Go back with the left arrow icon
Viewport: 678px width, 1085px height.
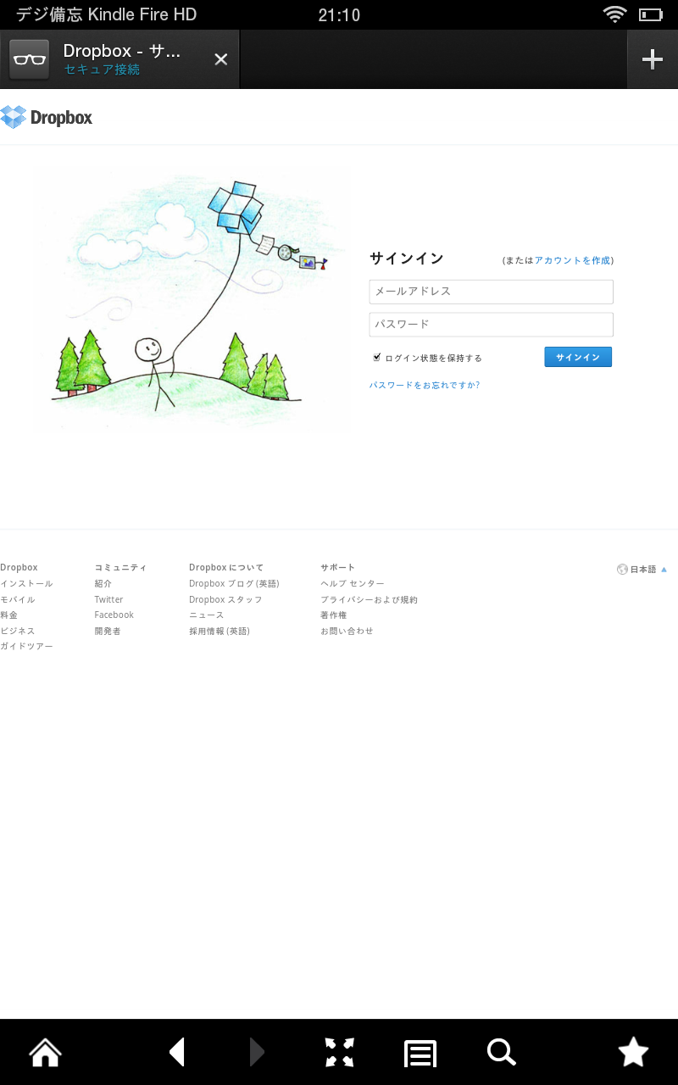177,1052
